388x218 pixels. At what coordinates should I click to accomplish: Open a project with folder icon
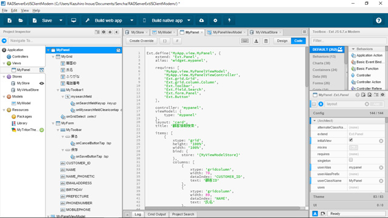point(21,21)
